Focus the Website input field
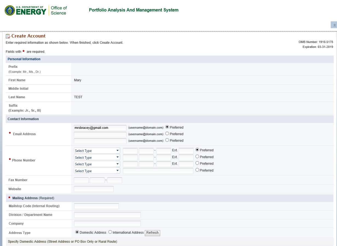This screenshot has height=246, width=337. [94, 189]
